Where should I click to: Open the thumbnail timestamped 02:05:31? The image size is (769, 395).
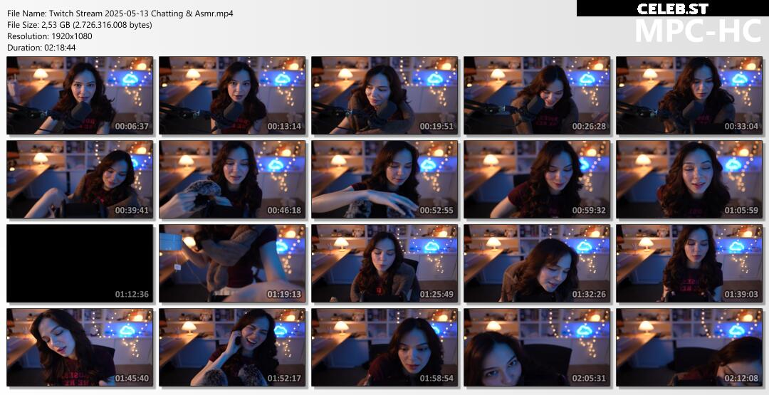point(537,347)
